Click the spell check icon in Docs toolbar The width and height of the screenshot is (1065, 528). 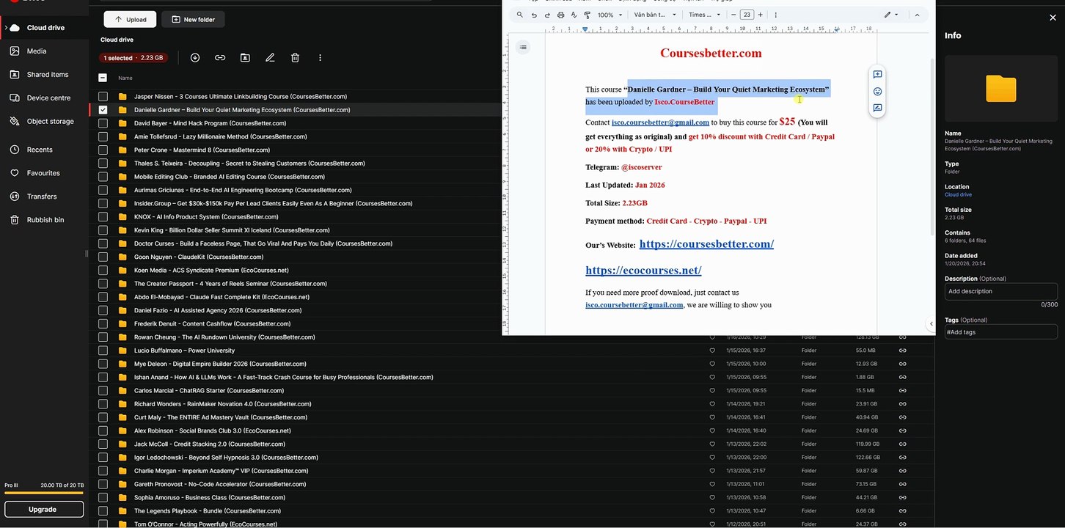click(x=574, y=15)
